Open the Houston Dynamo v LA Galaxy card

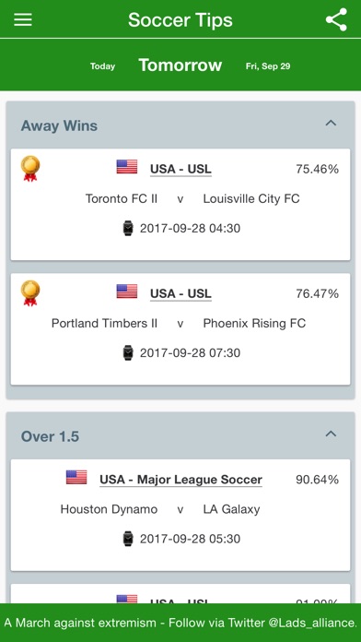tap(180, 515)
